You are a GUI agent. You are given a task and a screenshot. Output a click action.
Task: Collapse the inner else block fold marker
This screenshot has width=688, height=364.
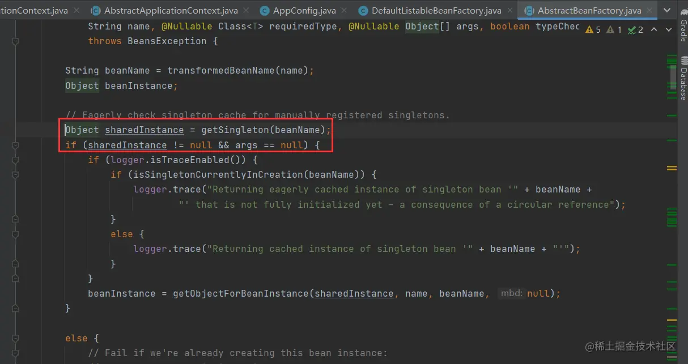[15, 234]
